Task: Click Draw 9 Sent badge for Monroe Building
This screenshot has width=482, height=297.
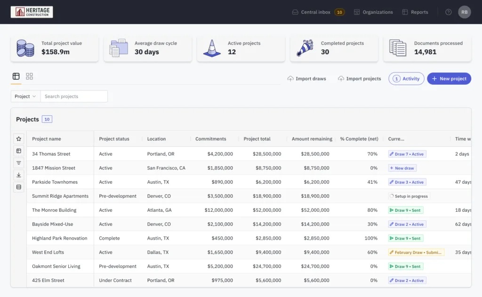Action: 406,210
